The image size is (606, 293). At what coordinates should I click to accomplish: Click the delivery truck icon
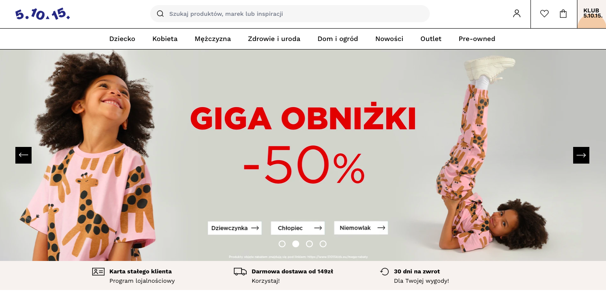(240, 272)
